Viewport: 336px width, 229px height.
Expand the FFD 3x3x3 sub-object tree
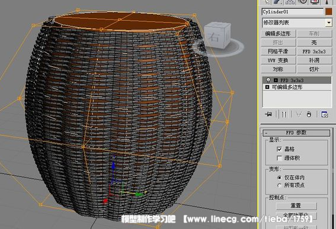pos(276,80)
